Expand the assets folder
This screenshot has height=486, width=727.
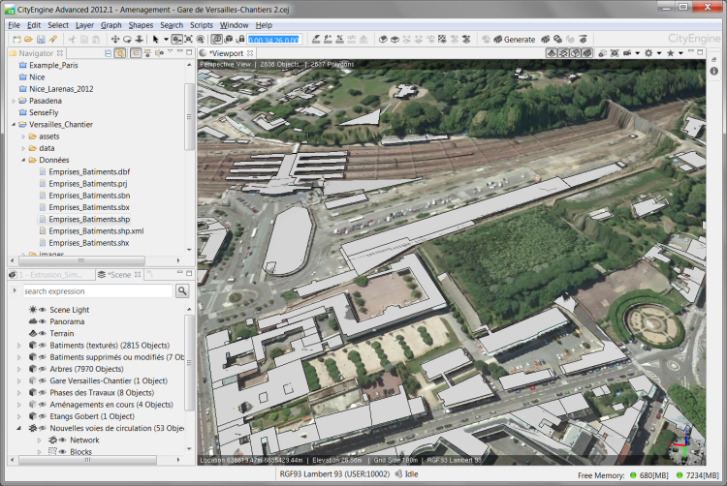coord(23,137)
